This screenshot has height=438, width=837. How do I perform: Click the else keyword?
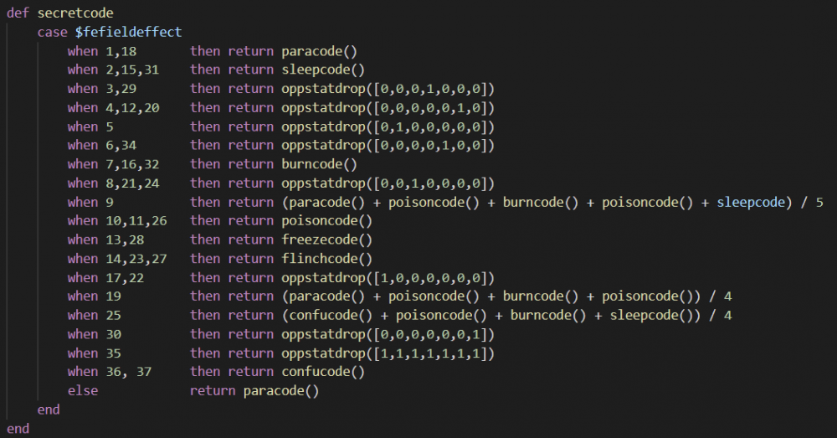click(83, 390)
